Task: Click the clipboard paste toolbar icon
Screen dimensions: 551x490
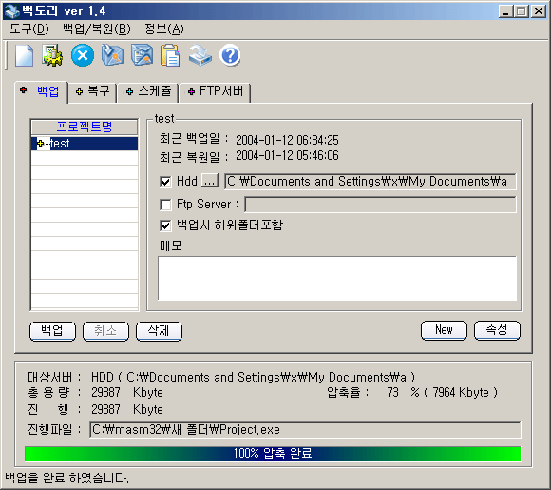Action: pos(170,55)
